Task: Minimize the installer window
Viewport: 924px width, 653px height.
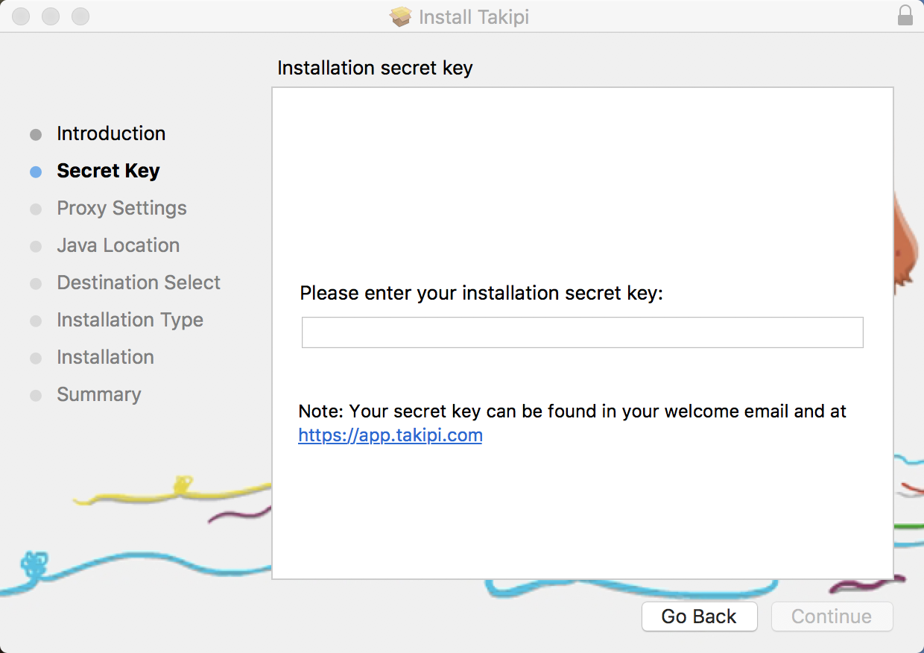Action: pyautogui.click(x=51, y=16)
